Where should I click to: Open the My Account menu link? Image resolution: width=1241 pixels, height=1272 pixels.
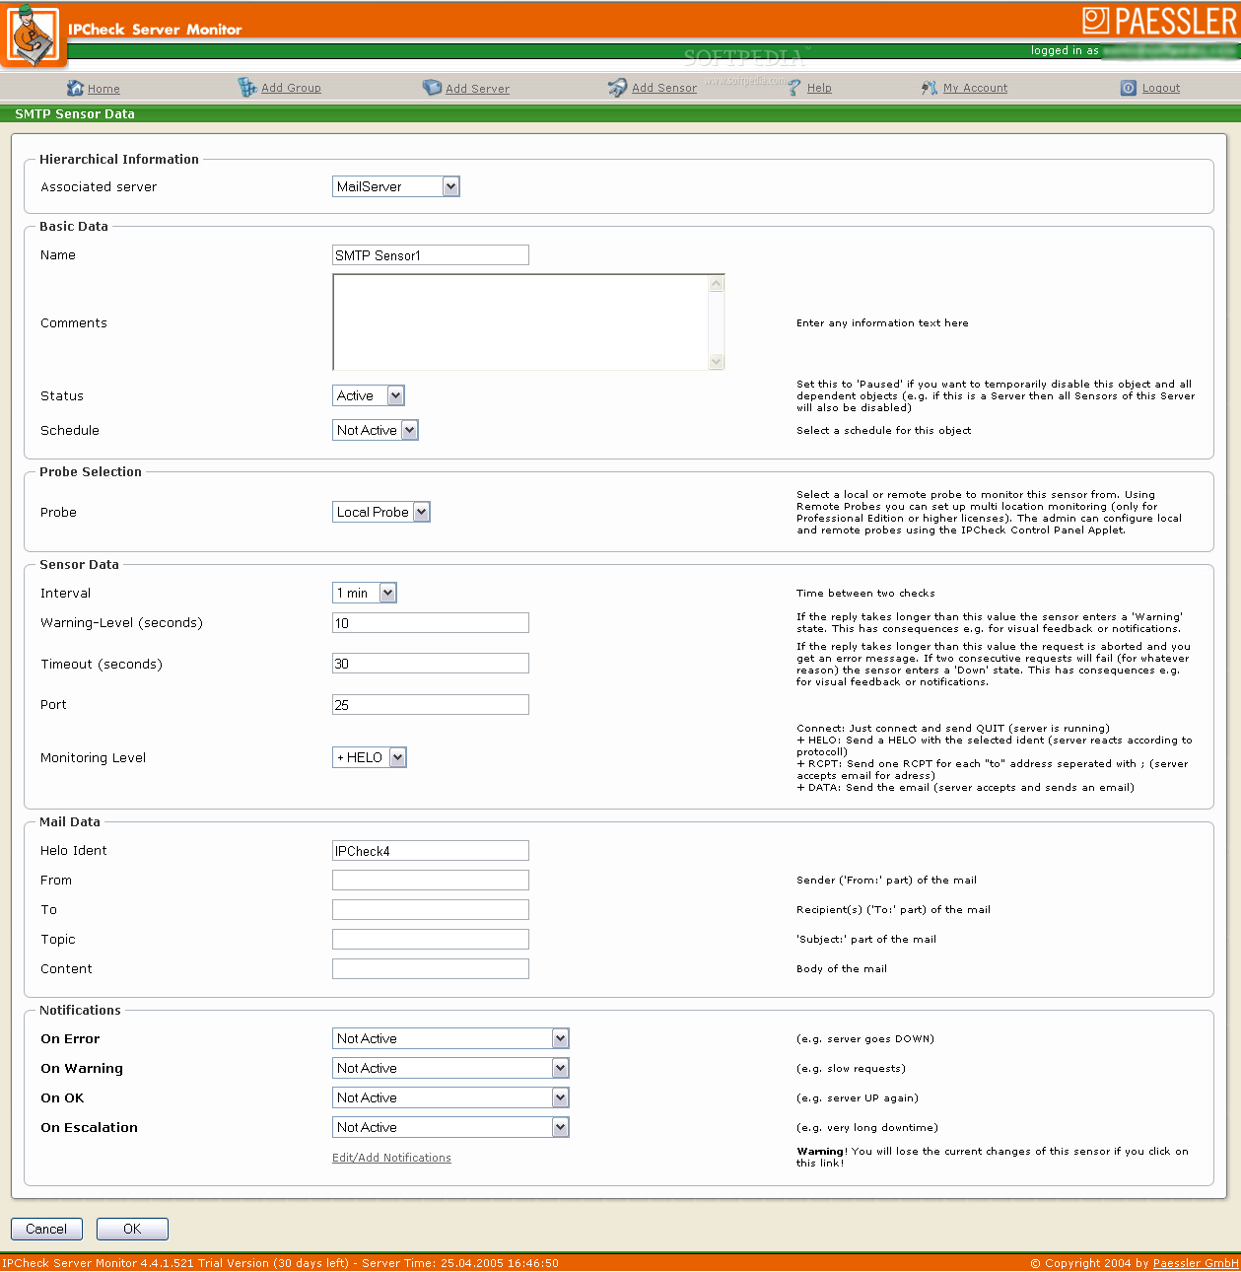(975, 88)
